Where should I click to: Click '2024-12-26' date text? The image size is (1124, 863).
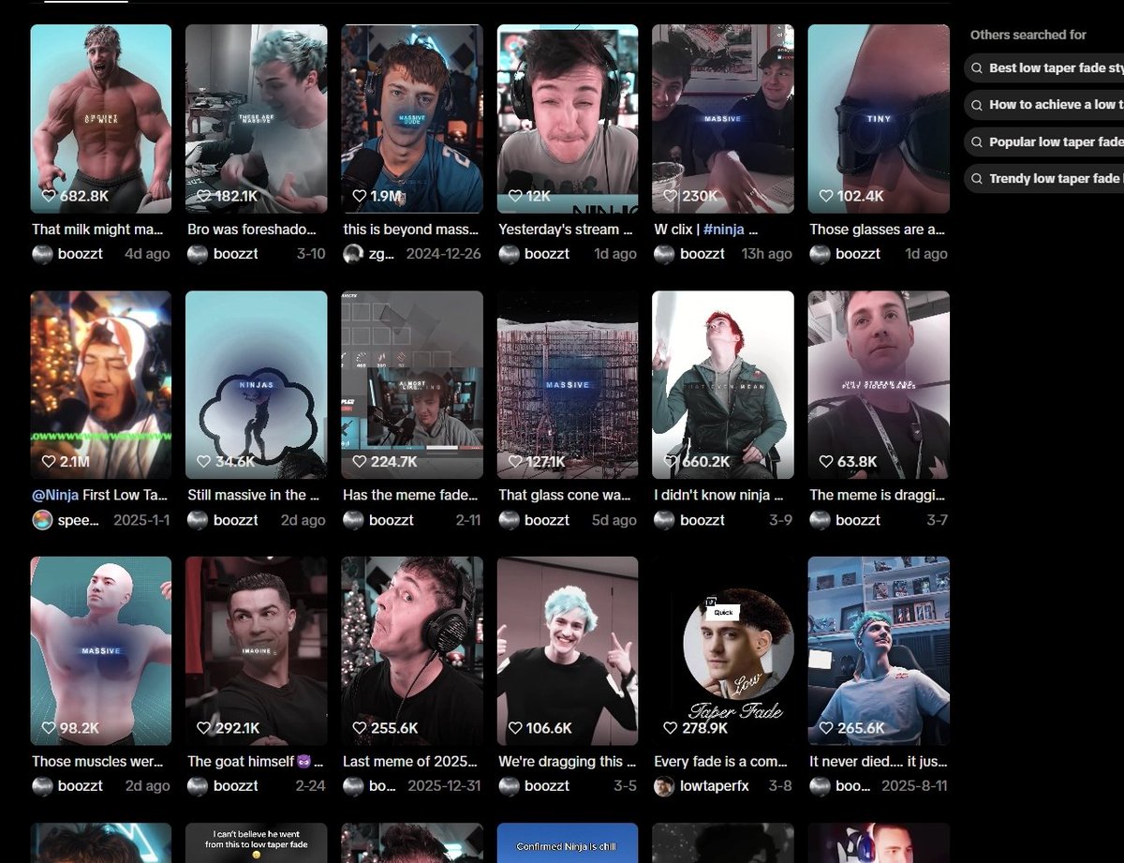[x=442, y=254]
